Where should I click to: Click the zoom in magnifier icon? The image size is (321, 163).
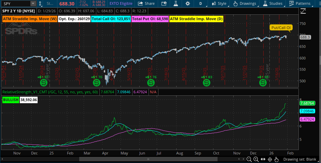256,159
